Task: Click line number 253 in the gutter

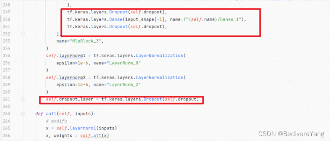Action: pos(6,41)
